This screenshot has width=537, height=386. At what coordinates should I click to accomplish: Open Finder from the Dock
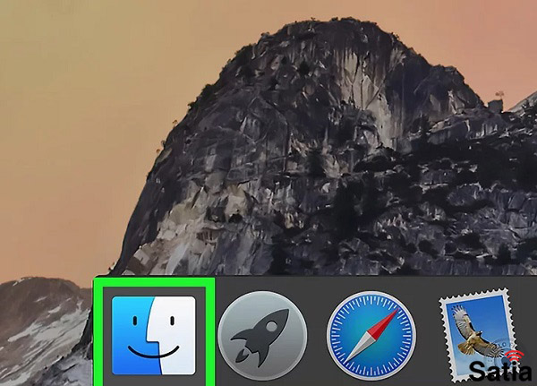pos(154,336)
